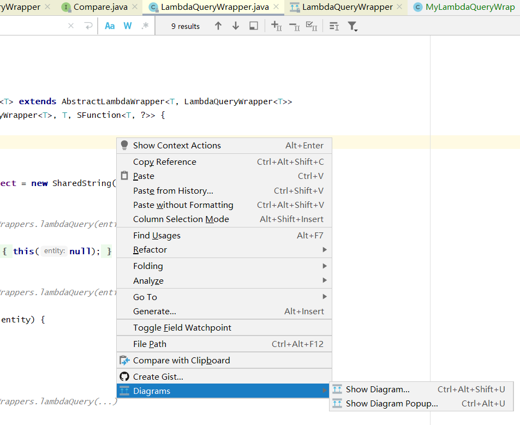520x425 pixels.
Task: Close the Compare.java tab
Action: [135, 7]
